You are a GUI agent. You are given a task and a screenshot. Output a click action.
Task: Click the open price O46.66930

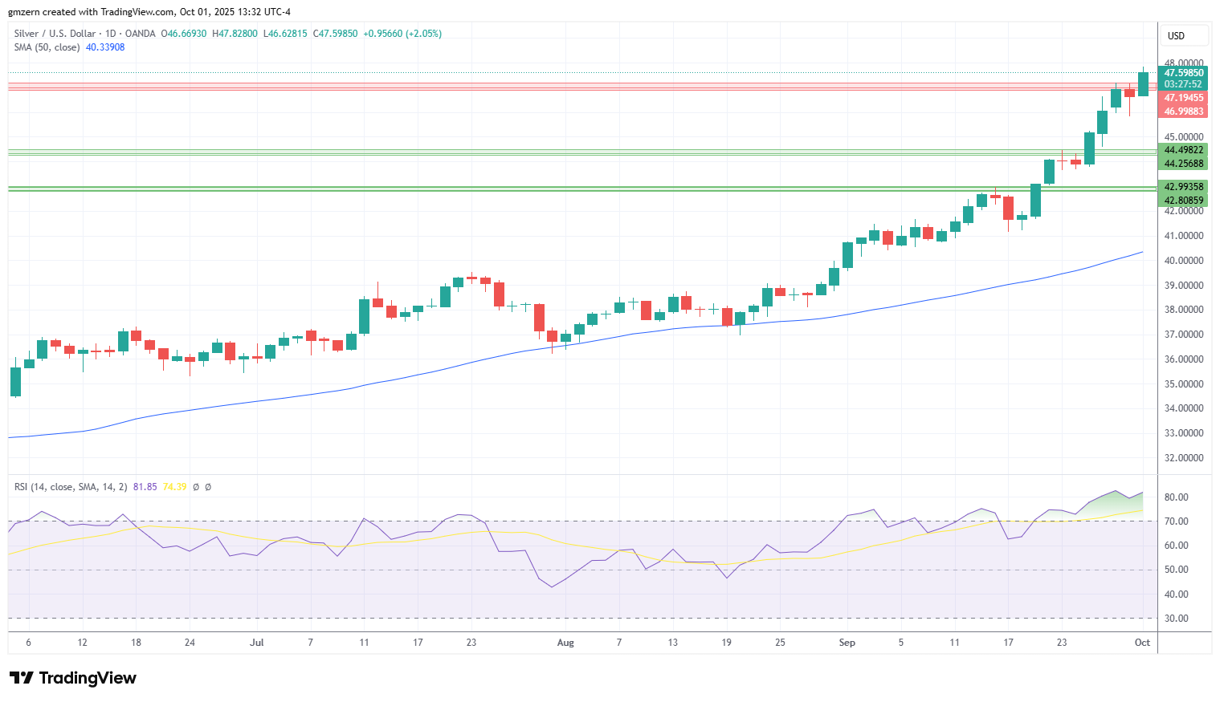(x=184, y=34)
